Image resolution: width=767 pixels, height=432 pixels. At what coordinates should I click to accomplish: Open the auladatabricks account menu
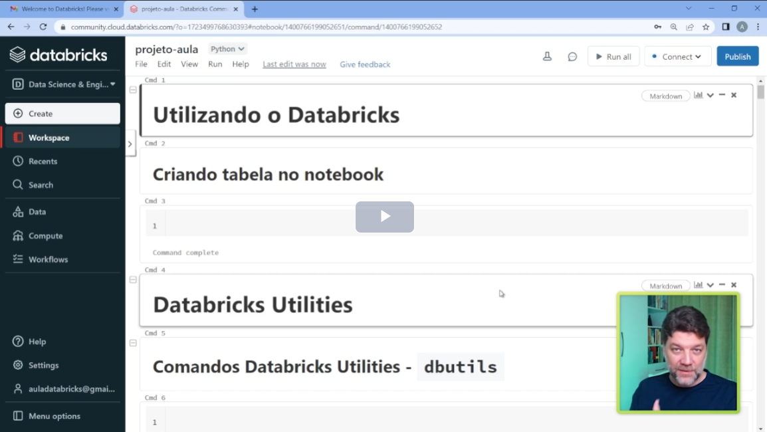[x=62, y=389]
